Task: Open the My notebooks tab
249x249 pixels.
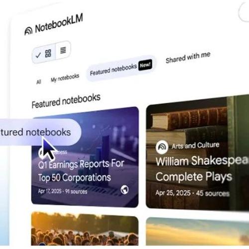Action: point(65,78)
